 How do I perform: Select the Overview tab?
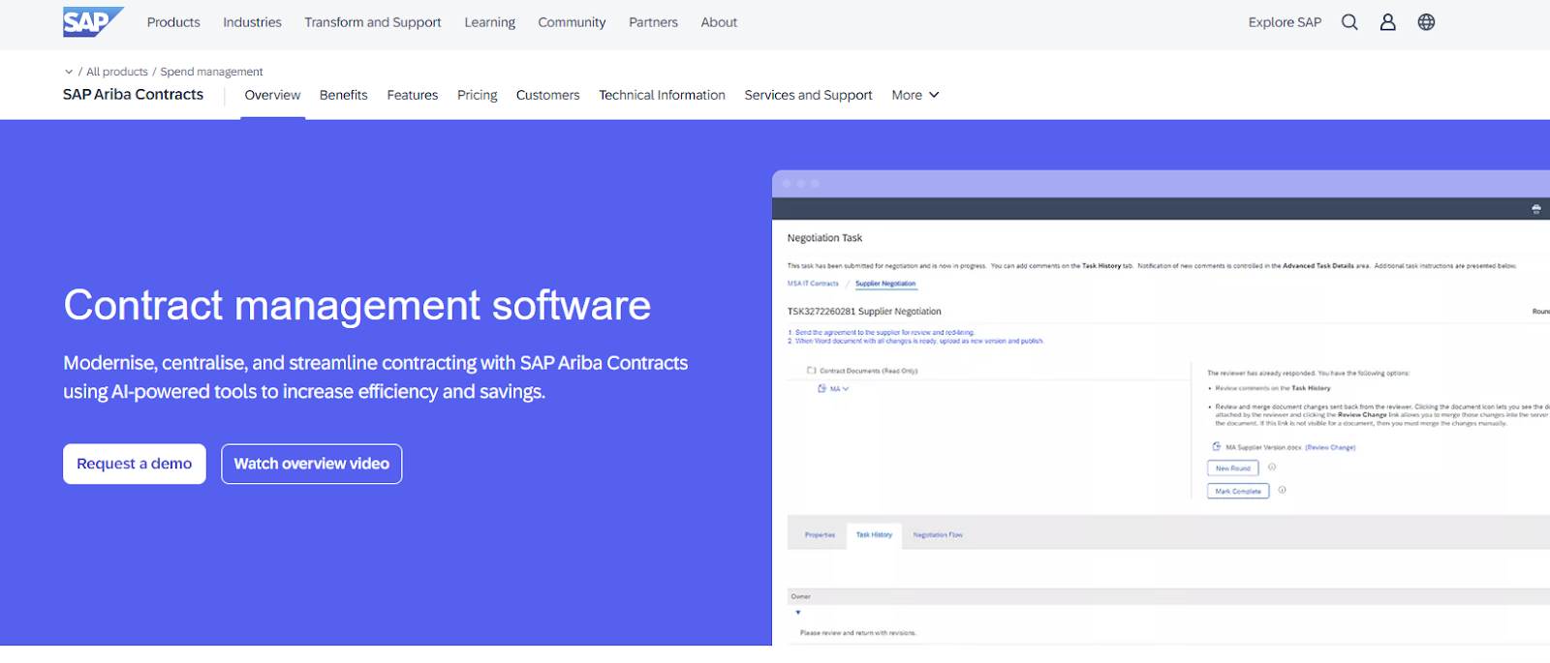click(x=272, y=95)
